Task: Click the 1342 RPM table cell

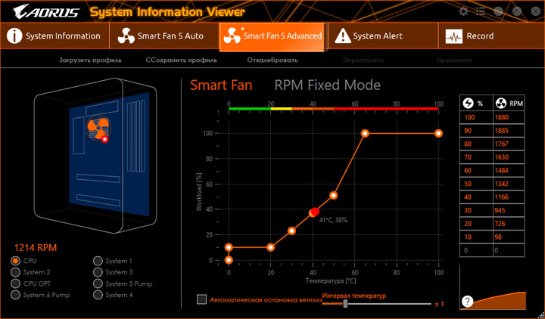Action: [x=509, y=184]
